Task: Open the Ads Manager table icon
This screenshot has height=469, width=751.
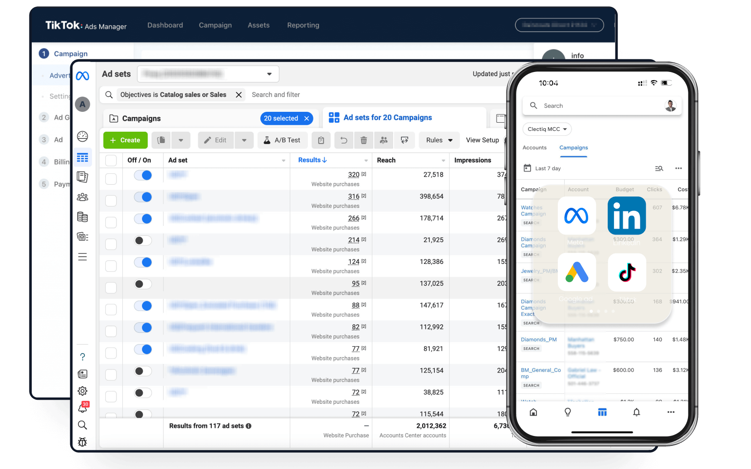Action: coord(83,158)
